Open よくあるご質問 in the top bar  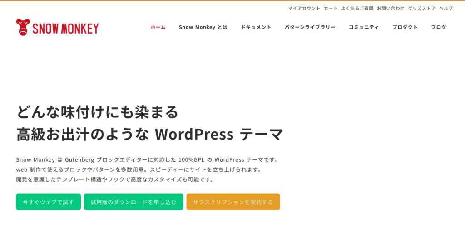tap(357, 8)
